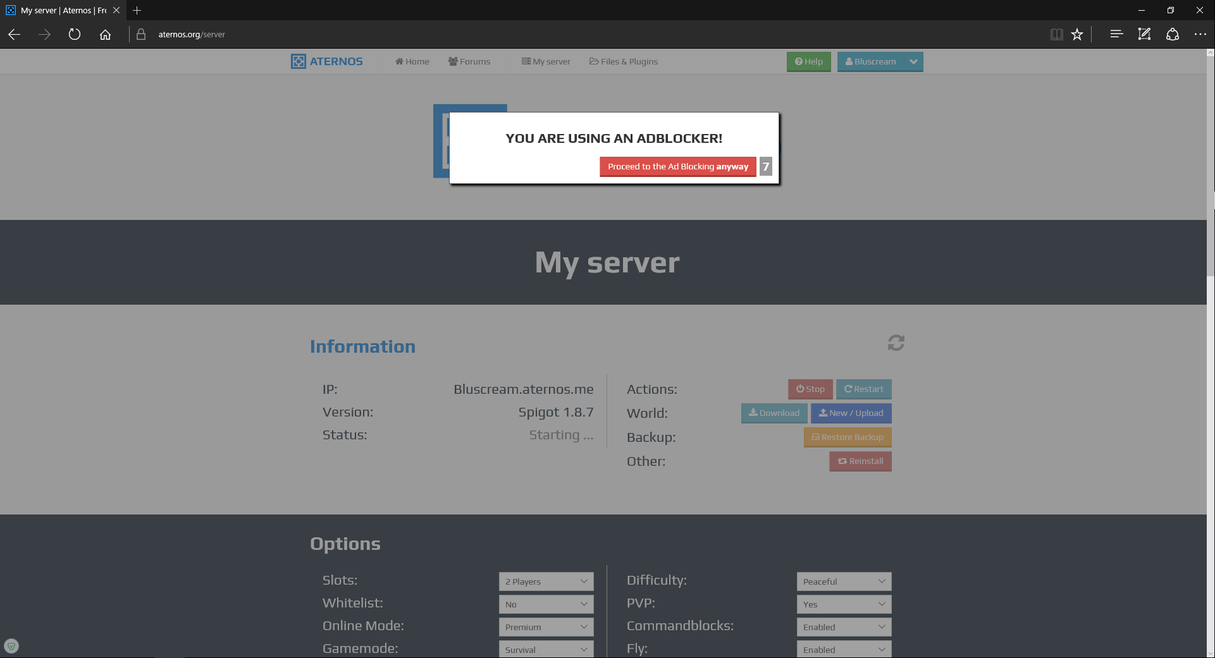Click the countdown number 7 box
1215x658 pixels.
[x=766, y=167]
